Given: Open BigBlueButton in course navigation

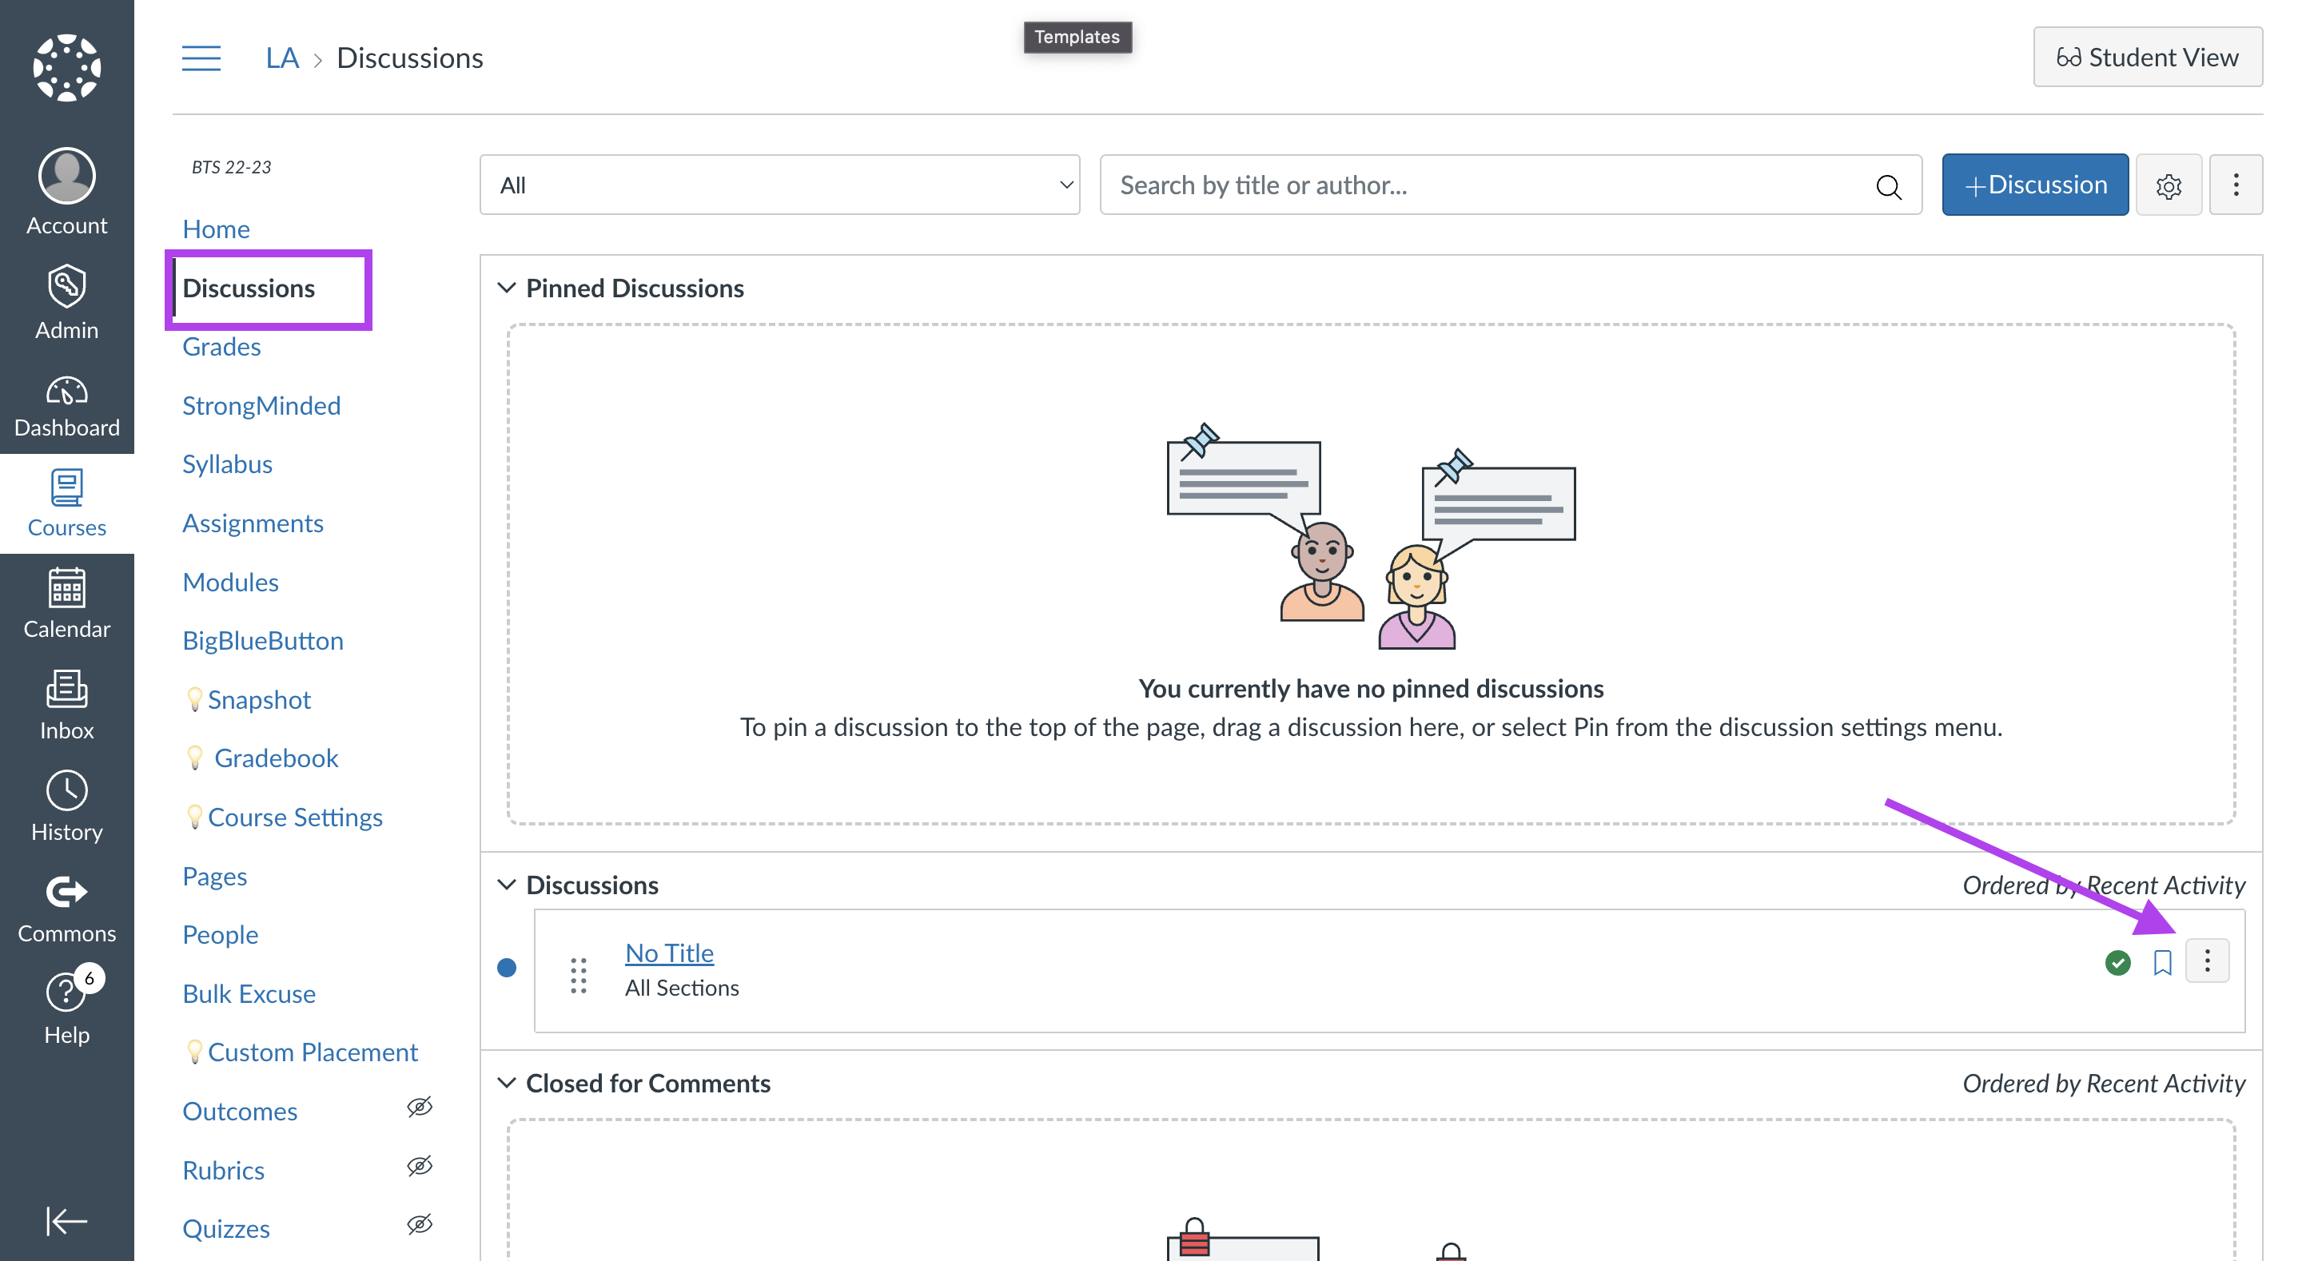Looking at the screenshot, I should [x=263, y=641].
